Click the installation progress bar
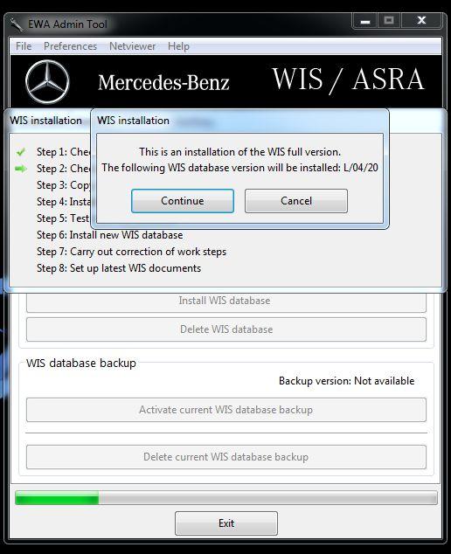This screenshot has width=451, height=554. 226,497
